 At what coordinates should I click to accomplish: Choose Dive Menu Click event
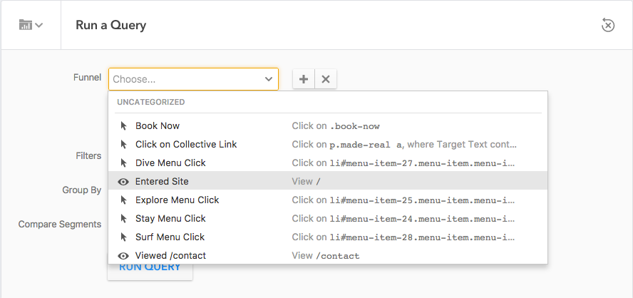tap(170, 163)
